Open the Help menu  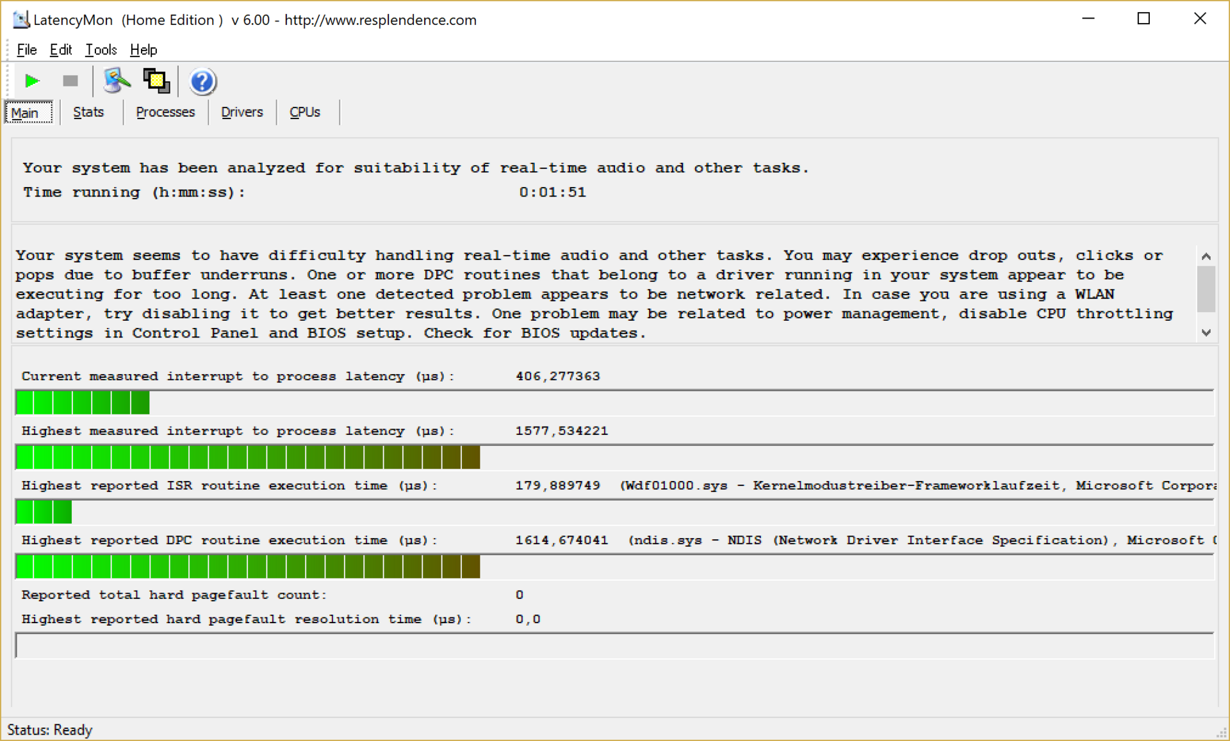tap(143, 50)
